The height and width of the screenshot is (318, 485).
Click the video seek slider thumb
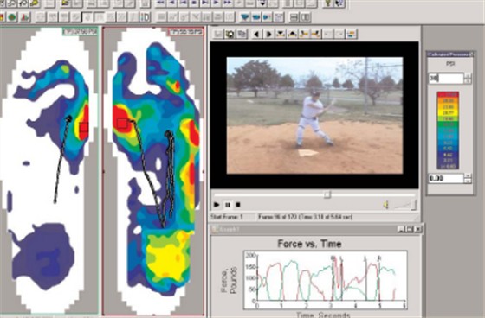[327, 194]
